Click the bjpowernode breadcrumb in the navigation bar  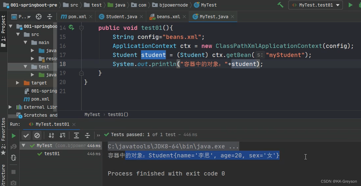tap(170, 5)
